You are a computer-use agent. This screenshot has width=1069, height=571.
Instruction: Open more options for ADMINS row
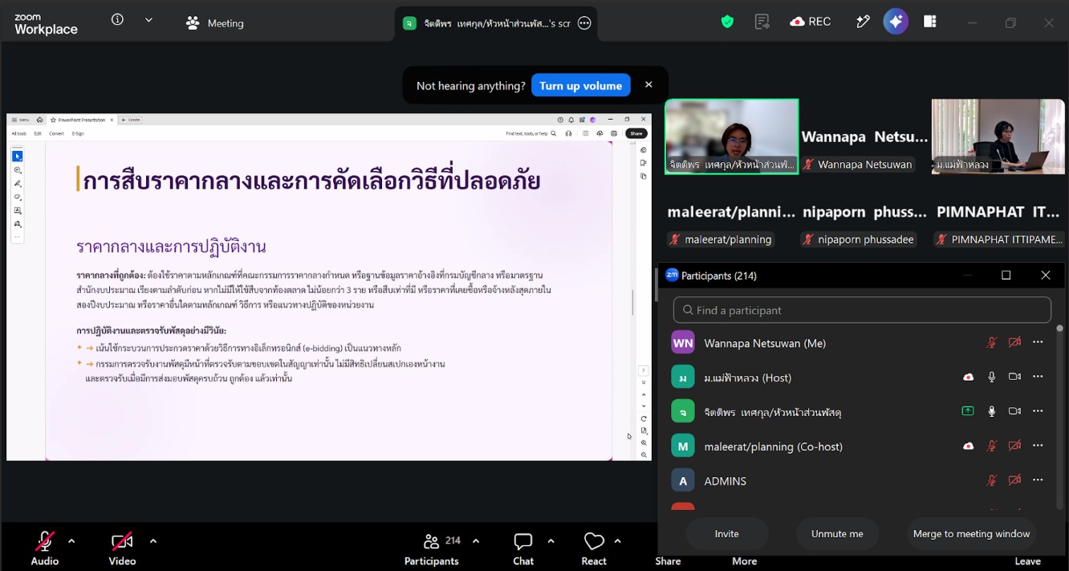tap(1038, 480)
